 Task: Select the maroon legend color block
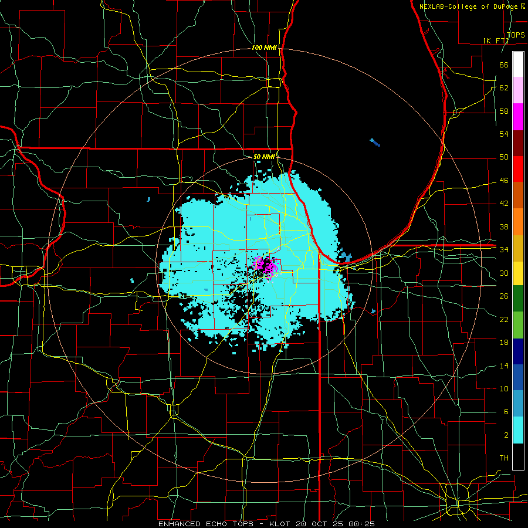pyautogui.click(x=518, y=143)
